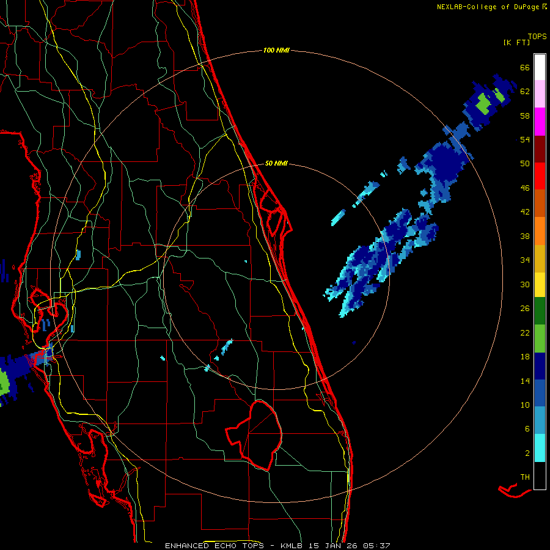Pick the bright orange legend swatch
The height and width of the screenshot is (550, 550).
click(540, 231)
